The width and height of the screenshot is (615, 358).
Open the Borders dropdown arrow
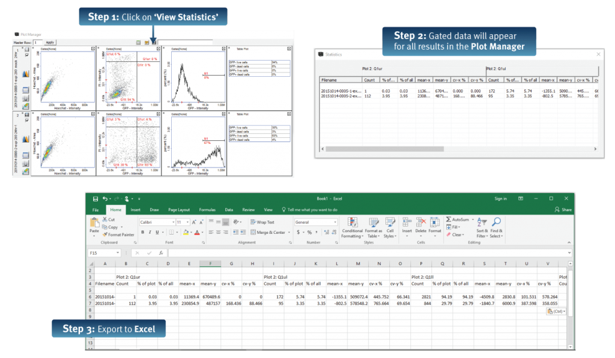pyautogui.click(x=177, y=232)
